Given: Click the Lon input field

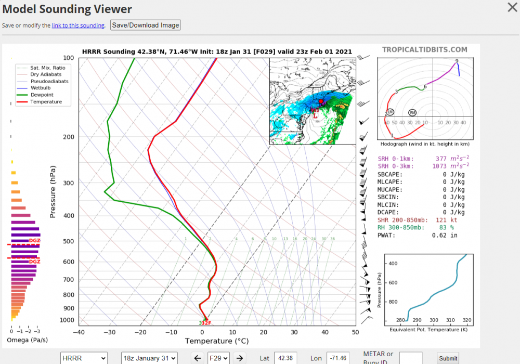Looking at the screenshot, I should (x=337, y=358).
